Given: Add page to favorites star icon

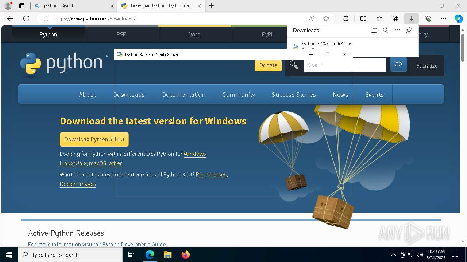Looking at the screenshot, I should (x=326, y=19).
